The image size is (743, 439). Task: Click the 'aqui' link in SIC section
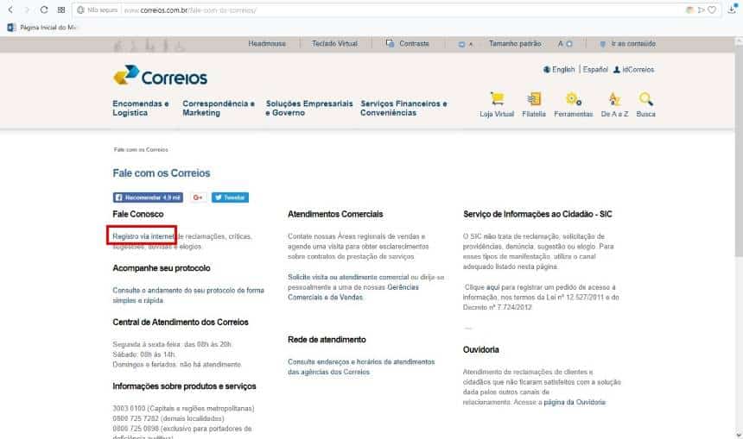[x=492, y=287]
